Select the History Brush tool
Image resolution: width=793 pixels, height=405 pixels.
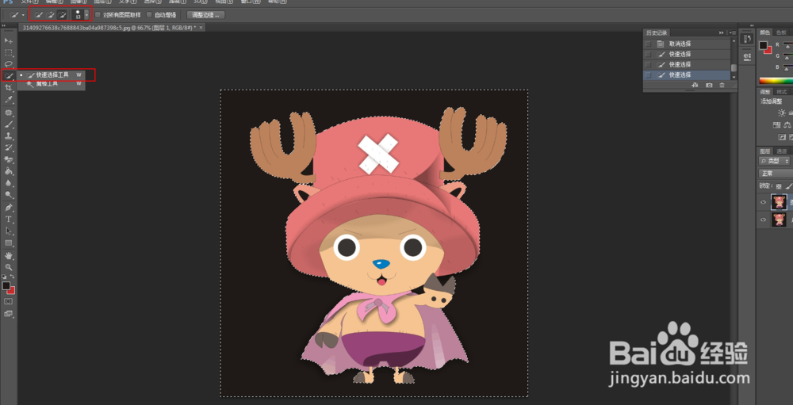click(9, 147)
